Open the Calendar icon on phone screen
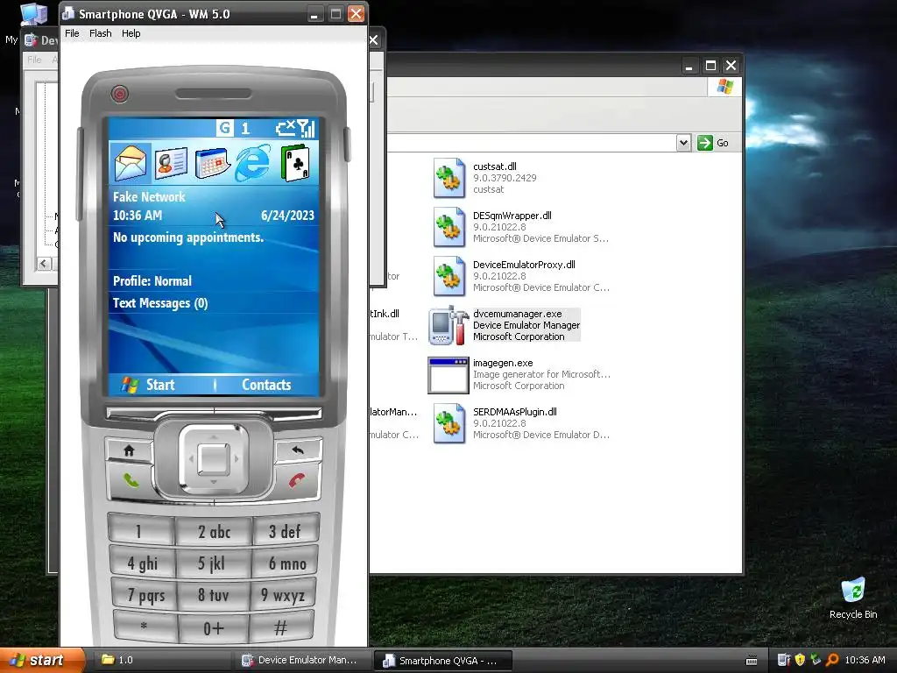 [212, 163]
